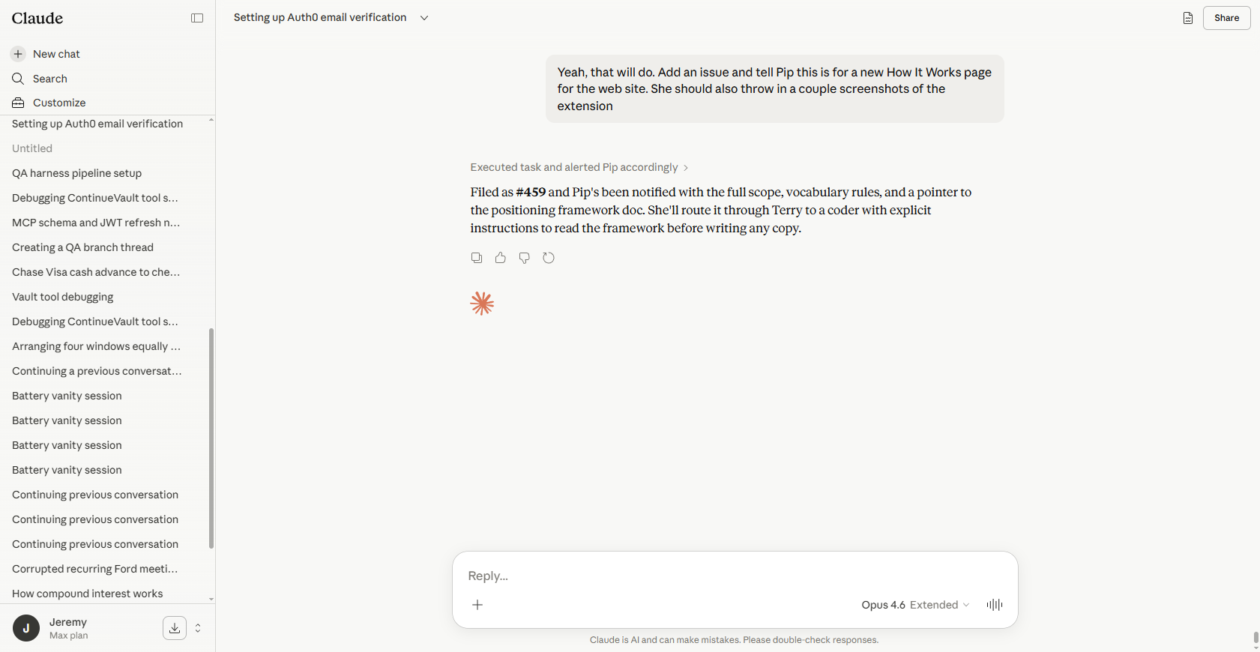Expand the Jeremy account menu
Image resolution: width=1260 pixels, height=652 pixels.
click(x=198, y=628)
